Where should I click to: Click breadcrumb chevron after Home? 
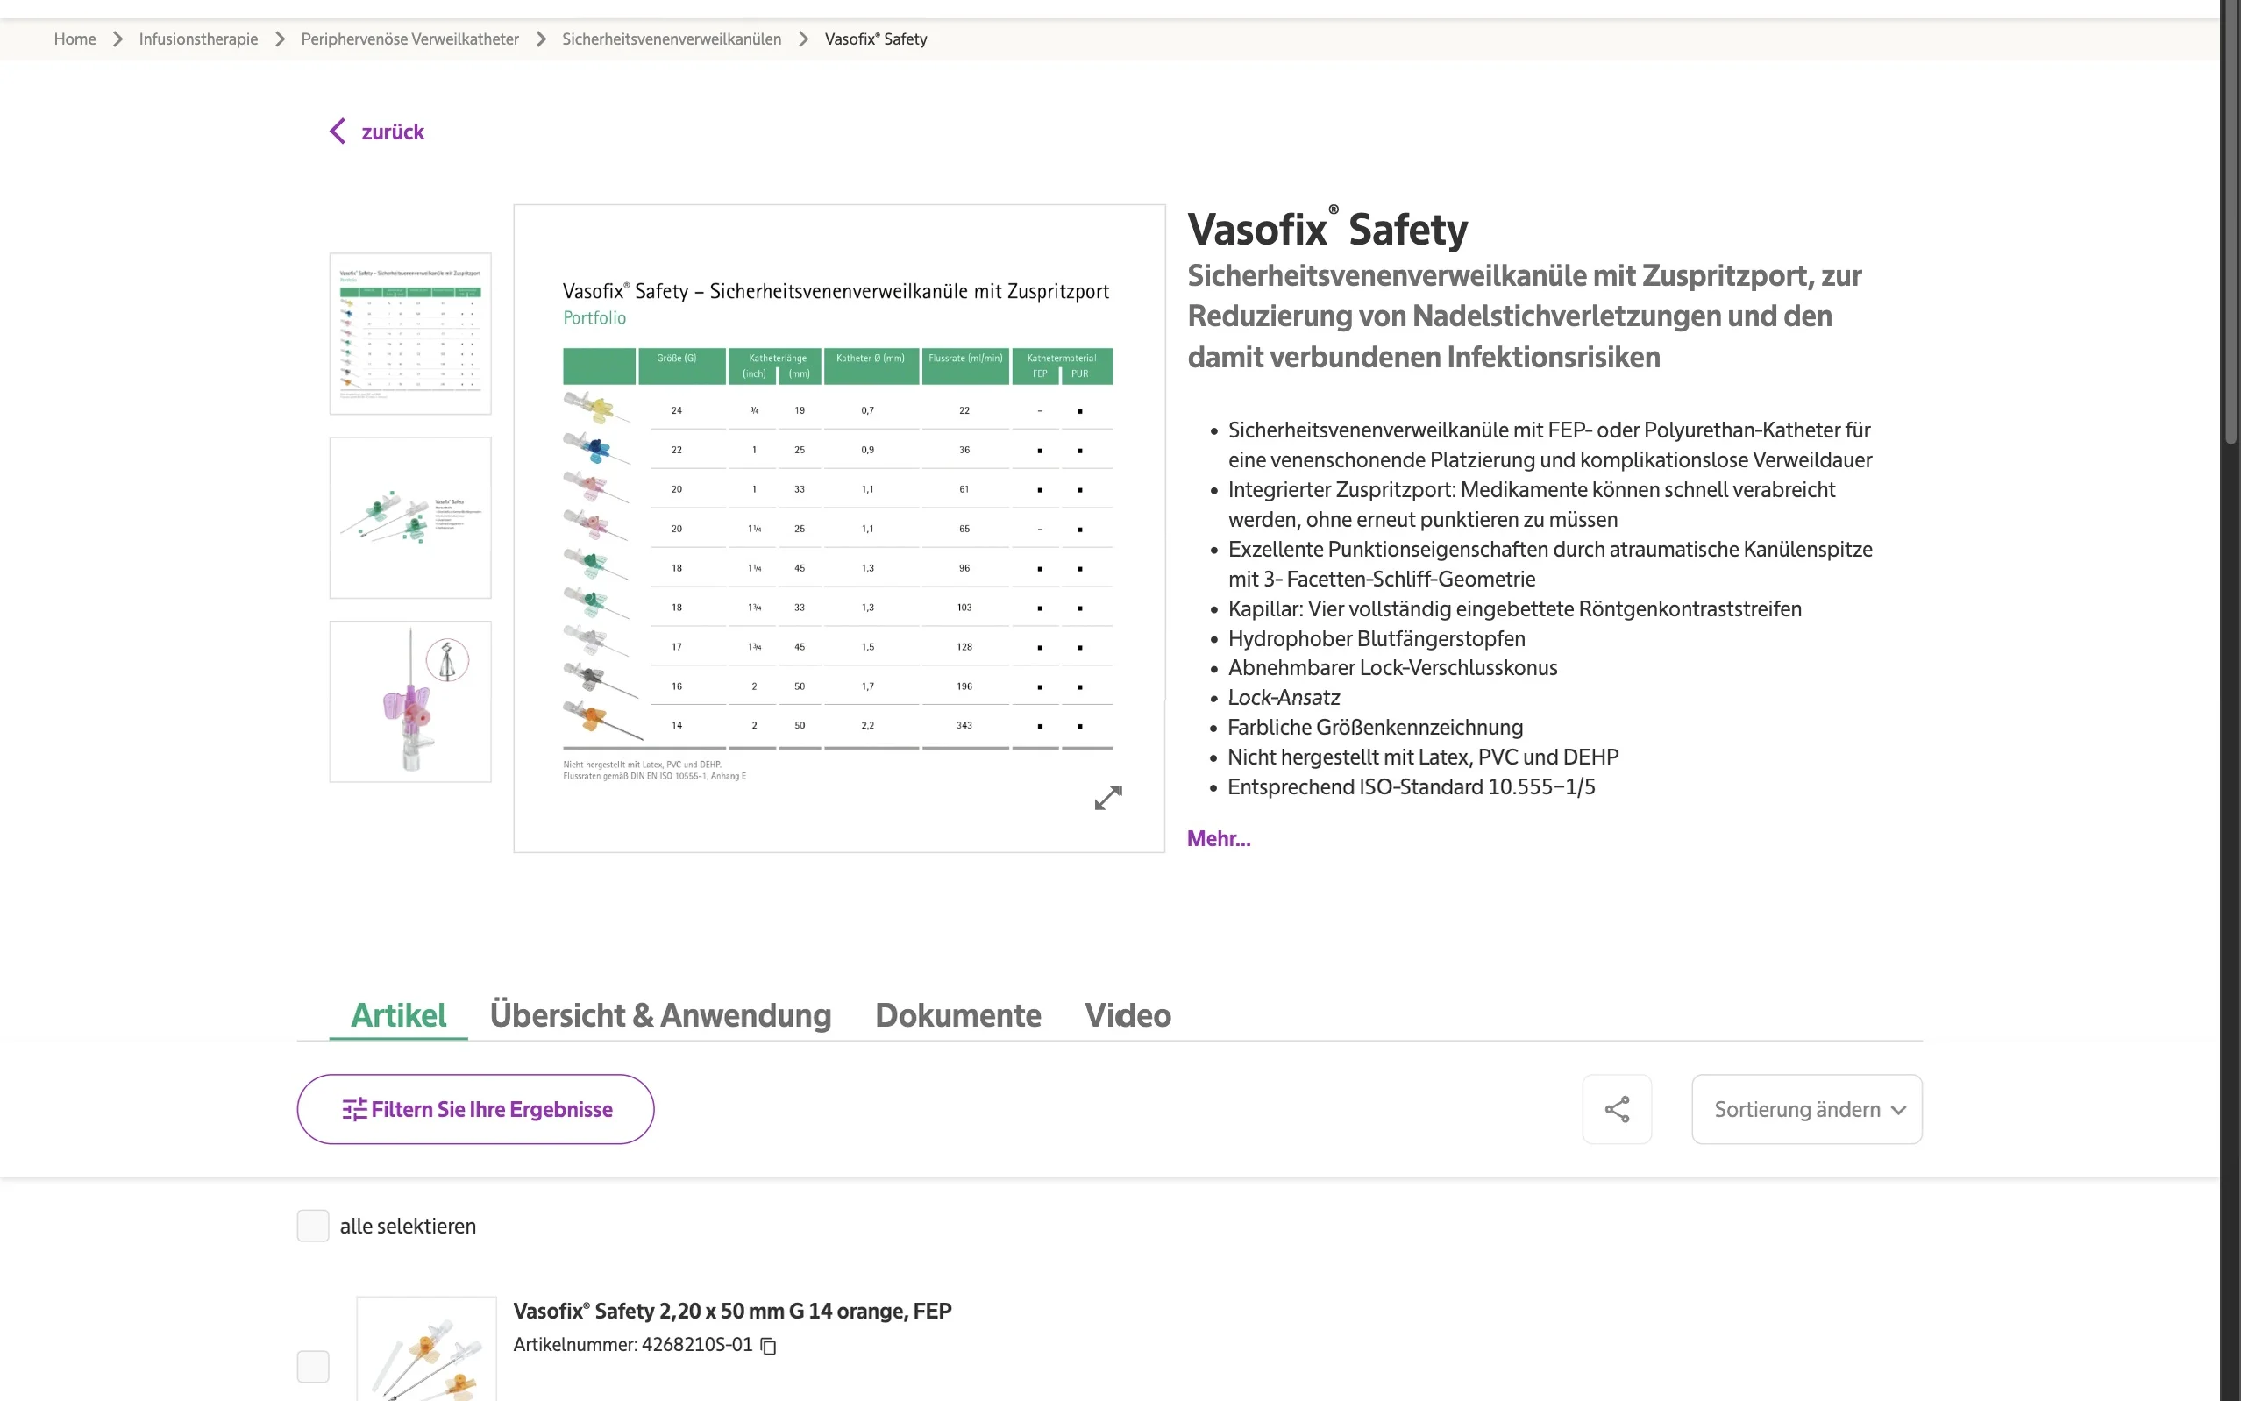click(117, 39)
